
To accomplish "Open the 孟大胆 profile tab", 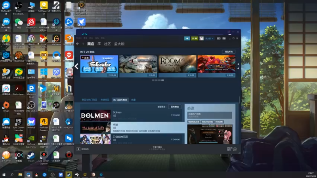I will (119, 44).
